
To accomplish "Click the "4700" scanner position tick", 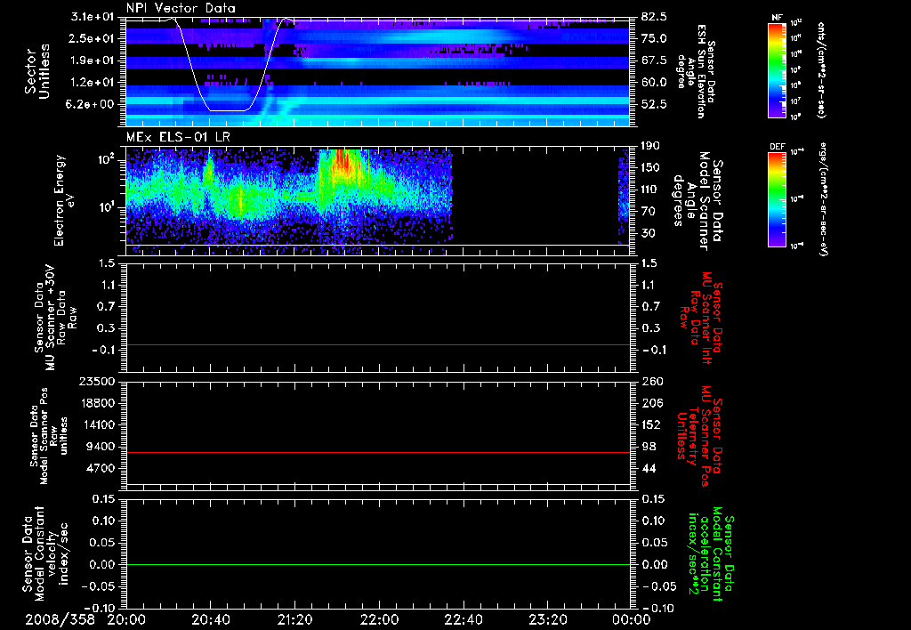I will pos(101,468).
